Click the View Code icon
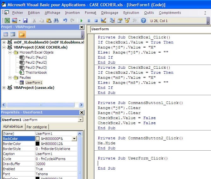This screenshot has height=179, width=211. [x=6, y=34]
